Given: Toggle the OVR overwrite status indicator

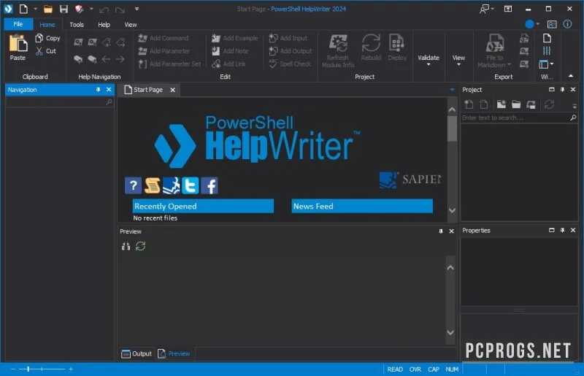Looking at the screenshot, I should 415,369.
